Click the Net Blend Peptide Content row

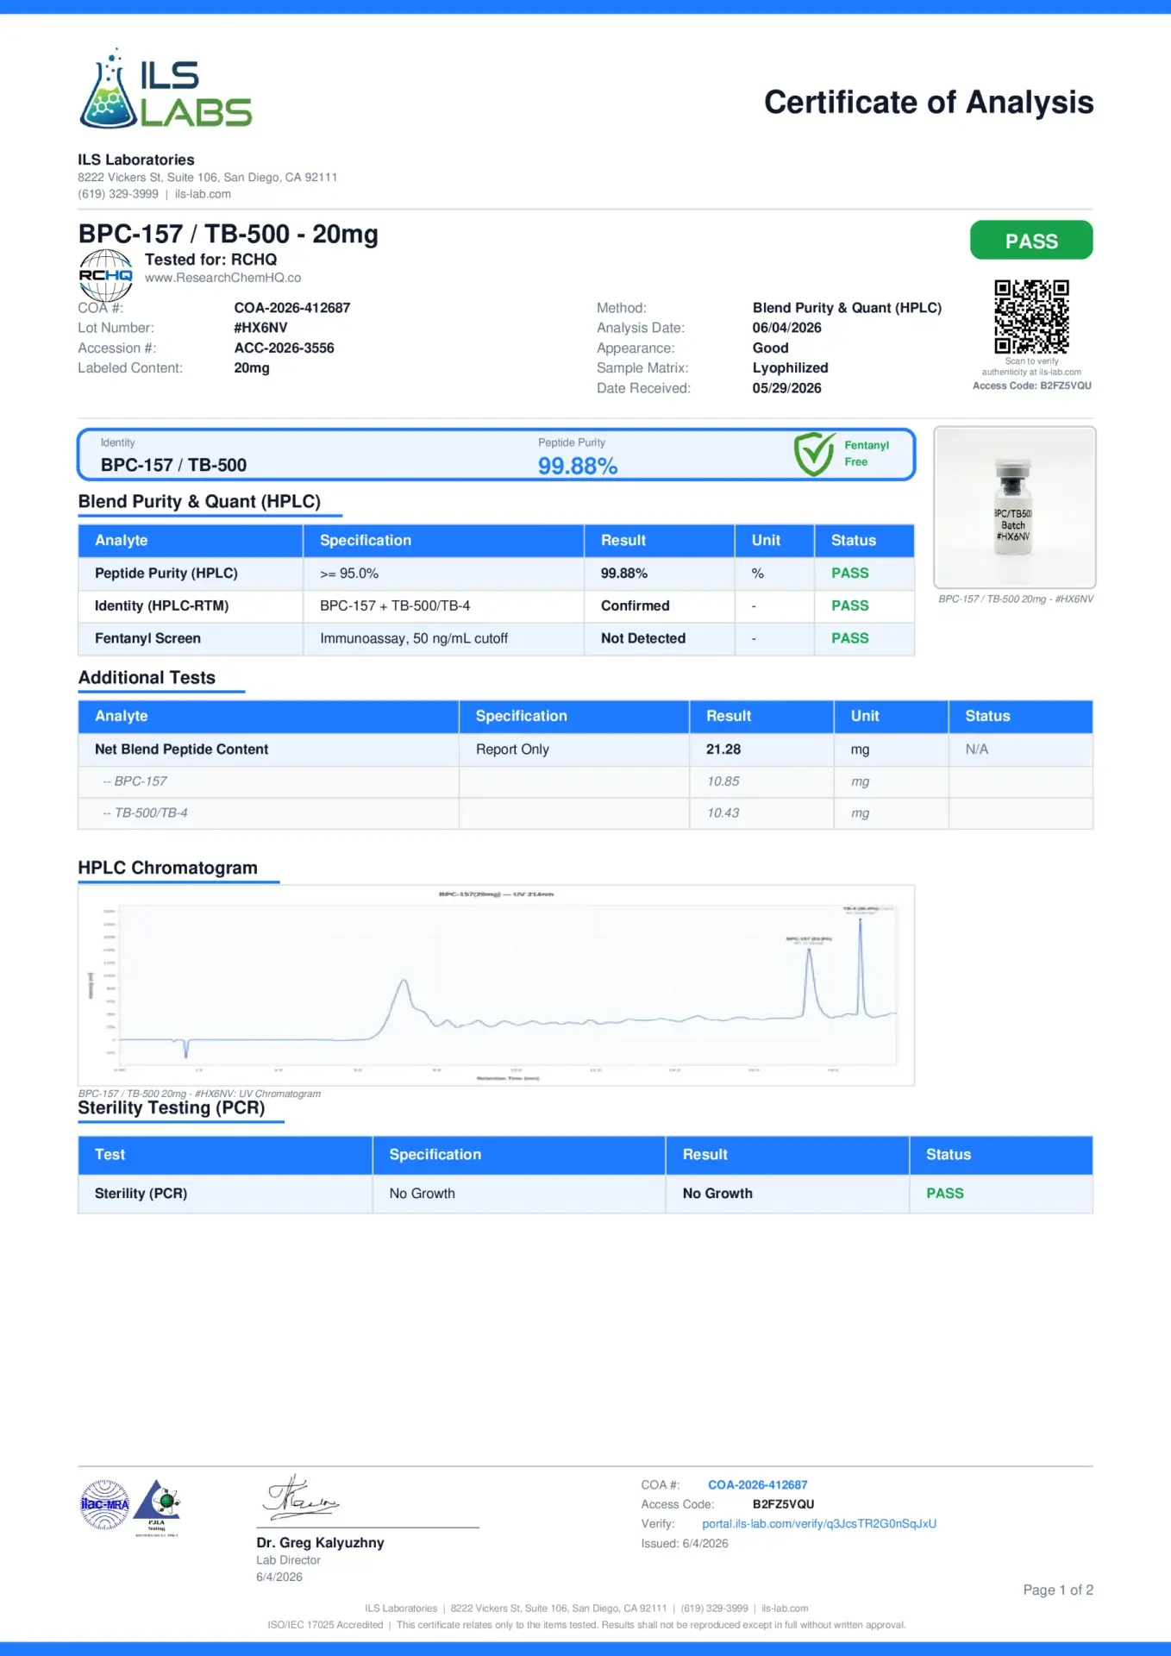pos(585,750)
